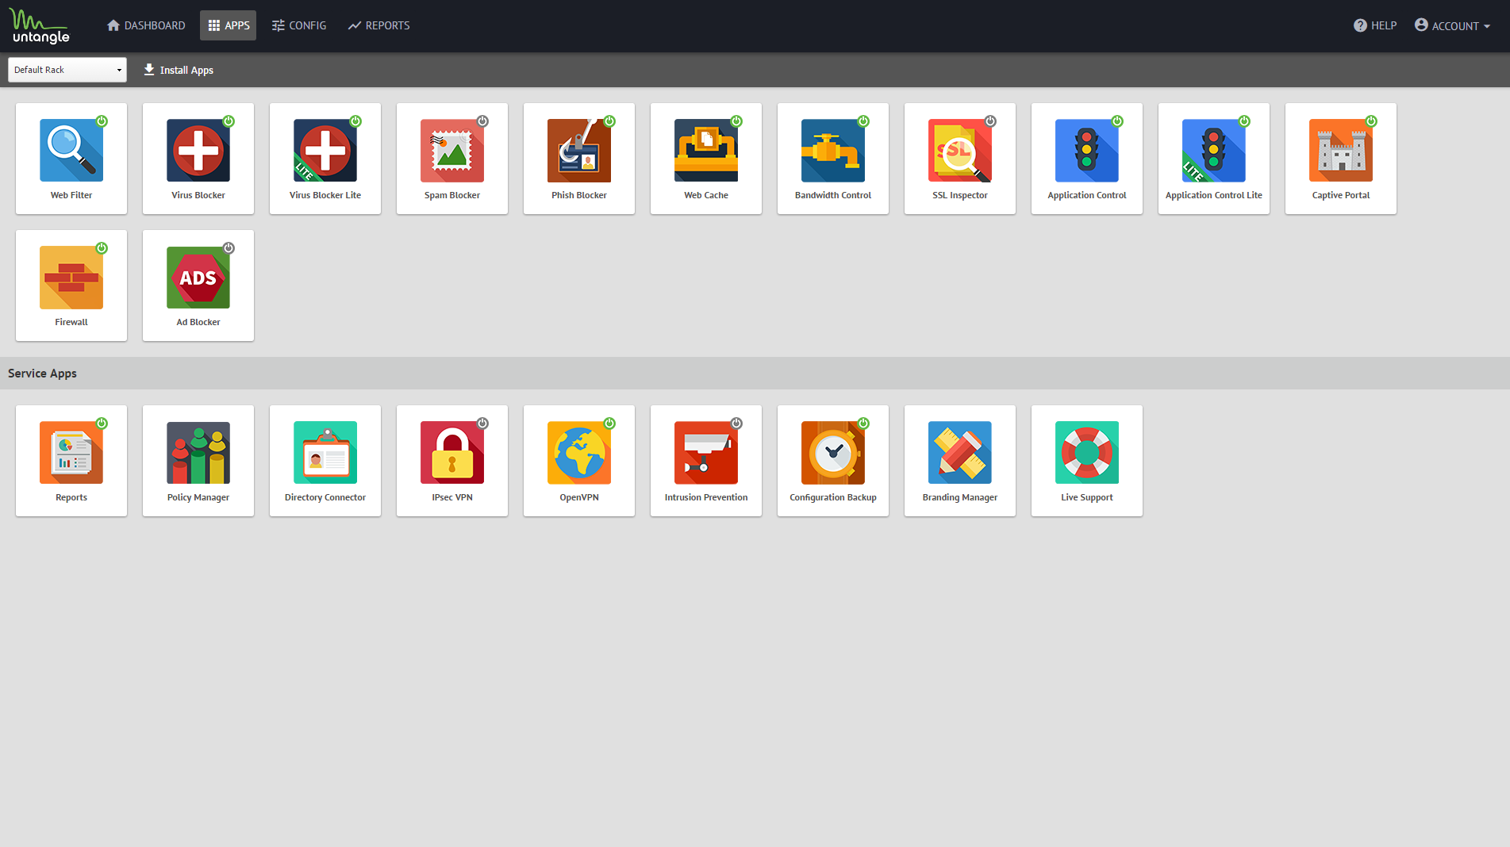
Task: Open the Help link
Action: pyautogui.click(x=1375, y=25)
